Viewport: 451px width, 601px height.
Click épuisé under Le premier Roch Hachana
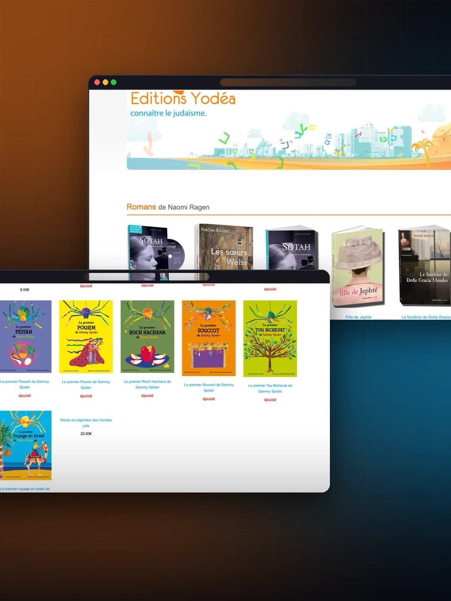[147, 396]
